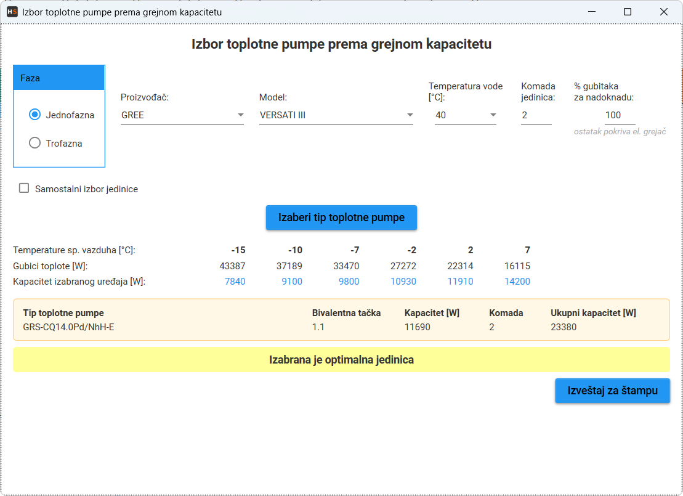
Task: Click the ostatak pokriva el. grejač note
Action: point(620,132)
